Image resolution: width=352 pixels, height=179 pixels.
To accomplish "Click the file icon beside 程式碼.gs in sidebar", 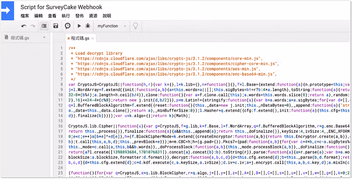I will tap(7, 37).
